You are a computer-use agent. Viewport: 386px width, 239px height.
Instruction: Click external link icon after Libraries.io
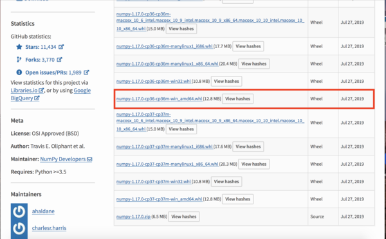[x=41, y=90]
